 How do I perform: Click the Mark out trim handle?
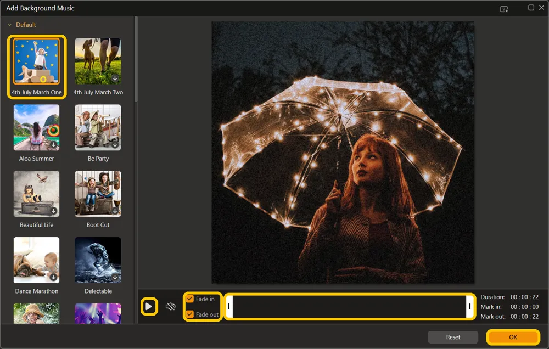469,306
